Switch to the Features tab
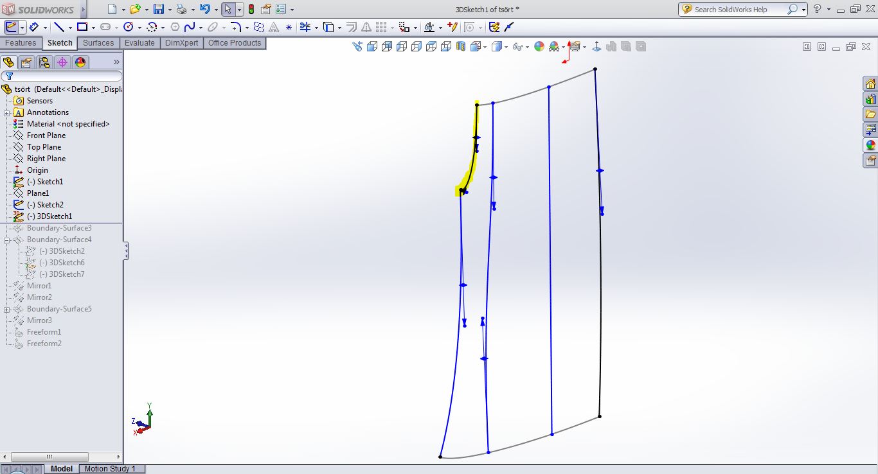The height and width of the screenshot is (474, 878). tap(21, 42)
